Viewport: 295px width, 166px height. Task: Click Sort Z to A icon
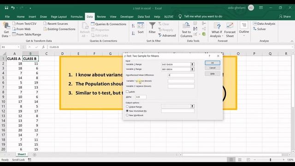tap(133, 33)
